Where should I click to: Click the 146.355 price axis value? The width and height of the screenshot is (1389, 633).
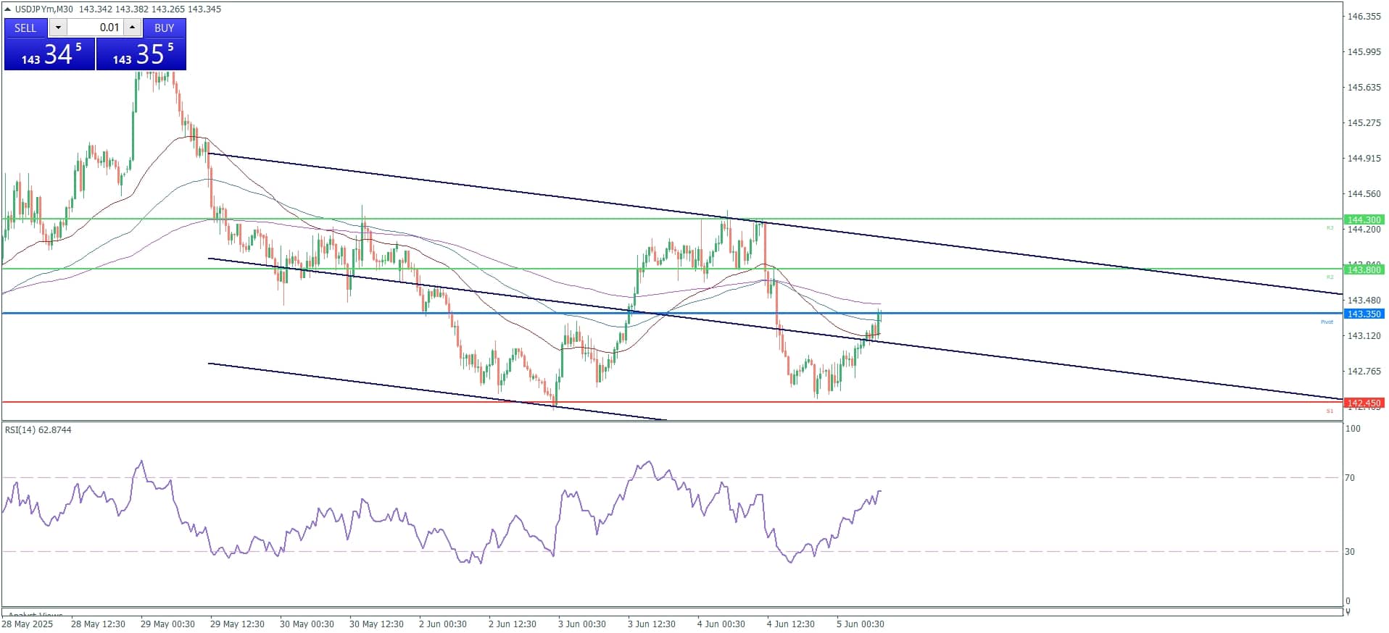[1364, 16]
